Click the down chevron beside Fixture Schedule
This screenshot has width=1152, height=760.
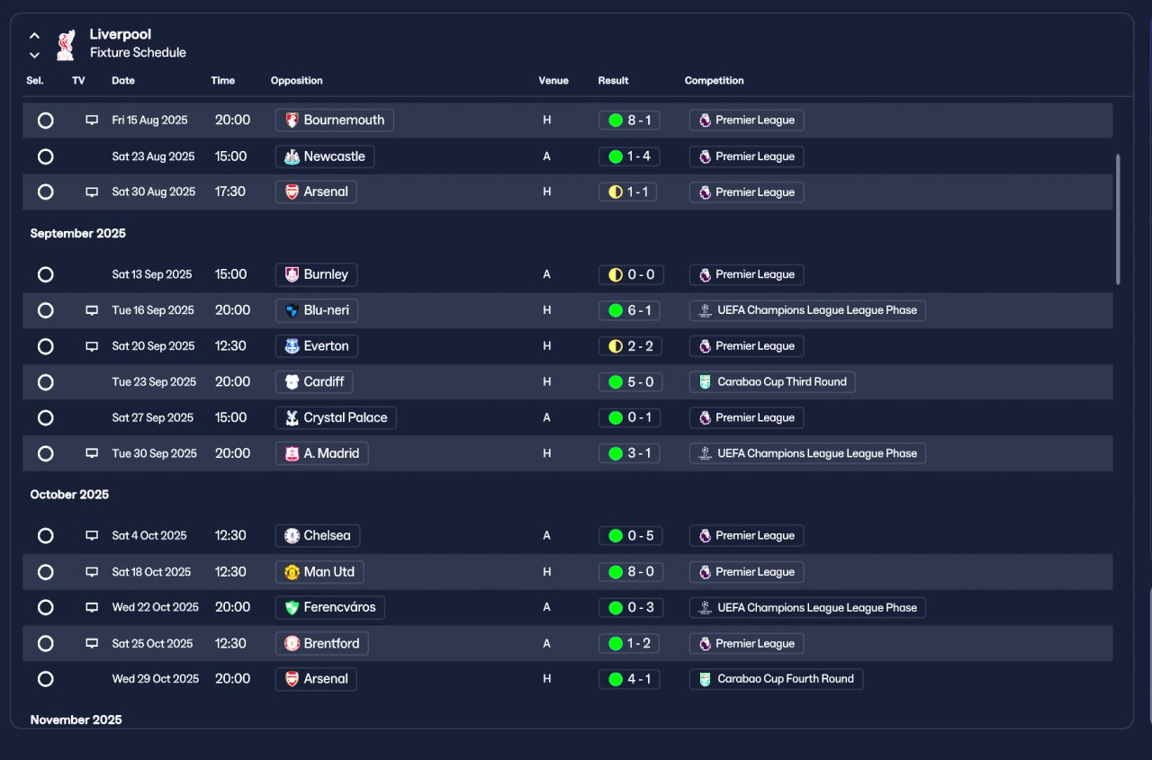click(34, 55)
